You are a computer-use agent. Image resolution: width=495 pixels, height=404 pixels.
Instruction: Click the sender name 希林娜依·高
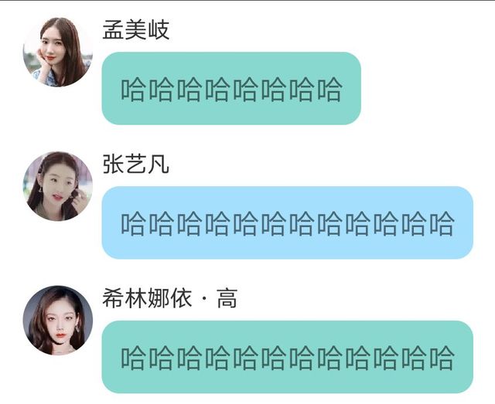coord(170,298)
